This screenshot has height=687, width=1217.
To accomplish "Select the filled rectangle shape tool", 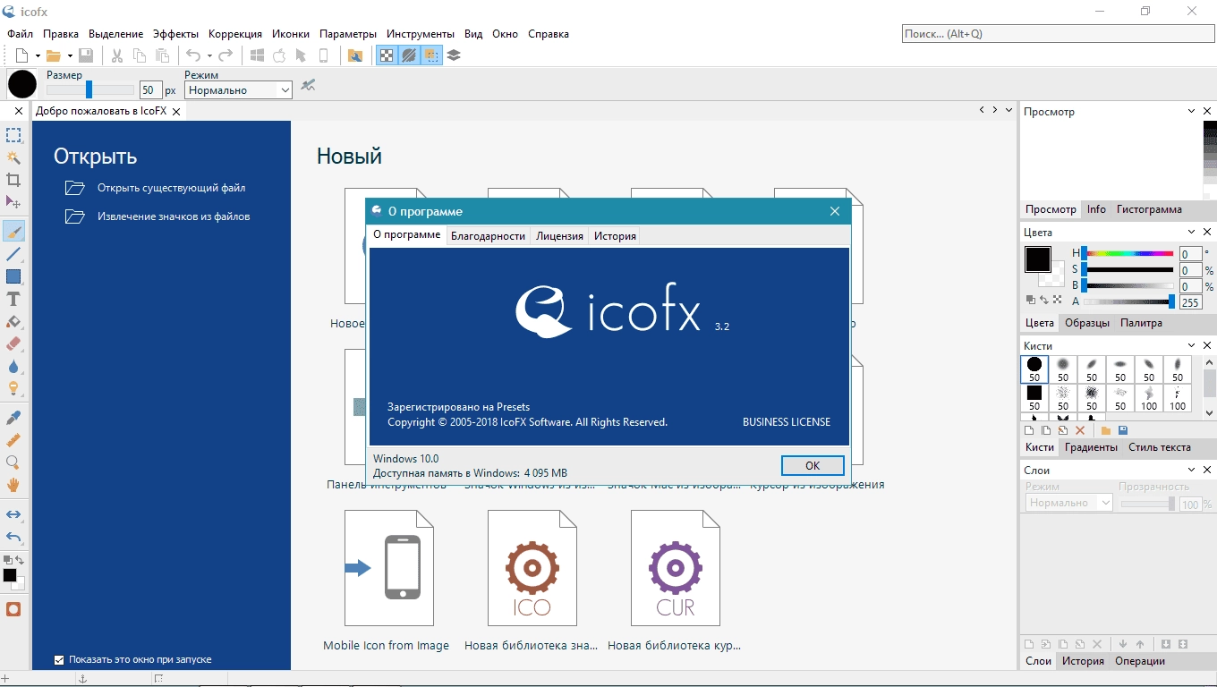I will pos(13,276).
